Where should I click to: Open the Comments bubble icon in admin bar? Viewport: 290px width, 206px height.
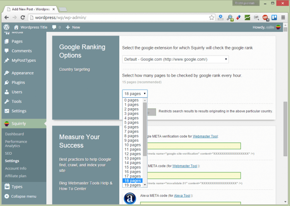pos(54,27)
